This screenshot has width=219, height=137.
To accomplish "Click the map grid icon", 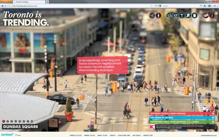I will pyautogui.click(x=152, y=15).
